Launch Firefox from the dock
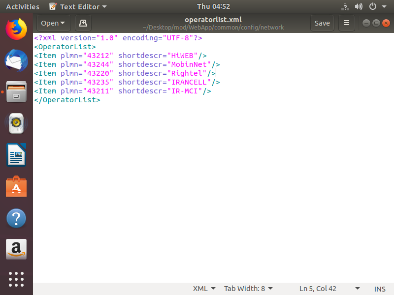 [16, 29]
